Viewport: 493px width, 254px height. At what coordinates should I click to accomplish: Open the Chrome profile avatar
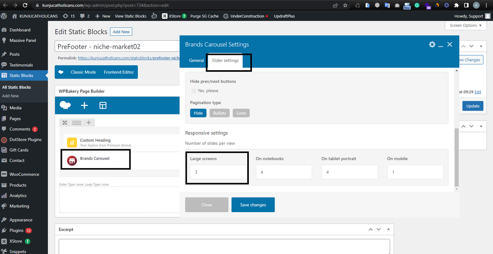click(x=476, y=5)
